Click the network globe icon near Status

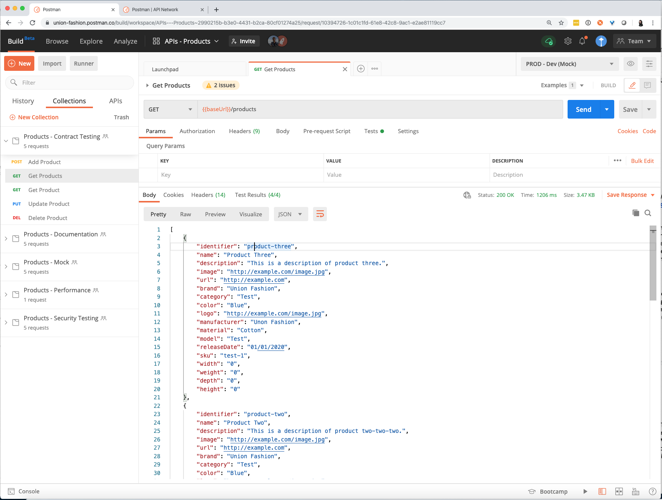pyautogui.click(x=467, y=195)
